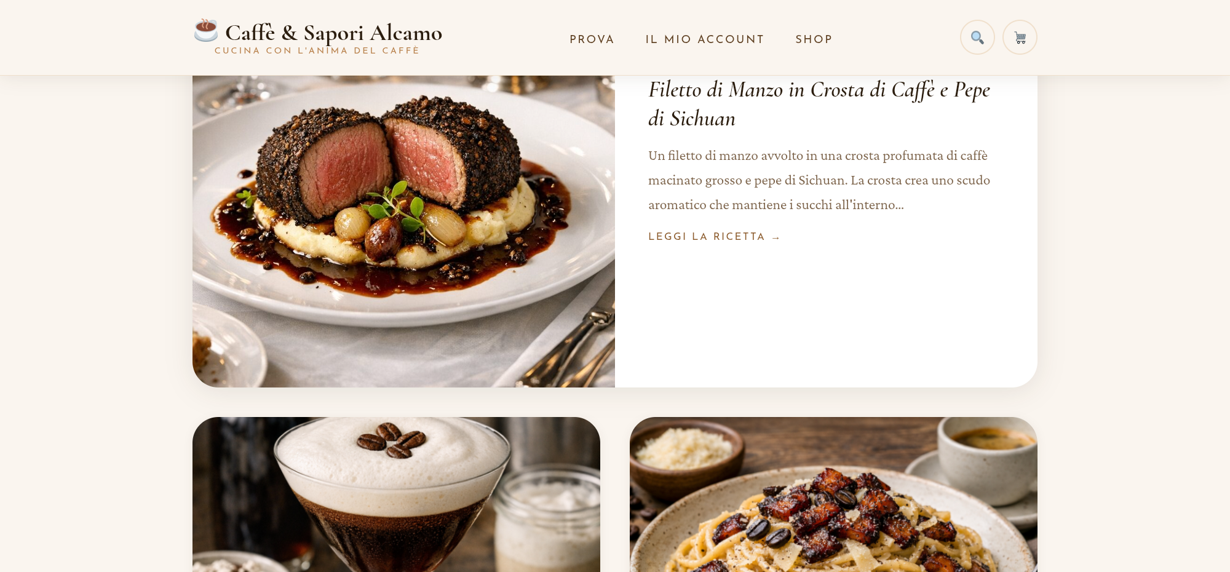
Task: Click the tagline Cucina con l'anima del caffè
Action: tap(317, 51)
